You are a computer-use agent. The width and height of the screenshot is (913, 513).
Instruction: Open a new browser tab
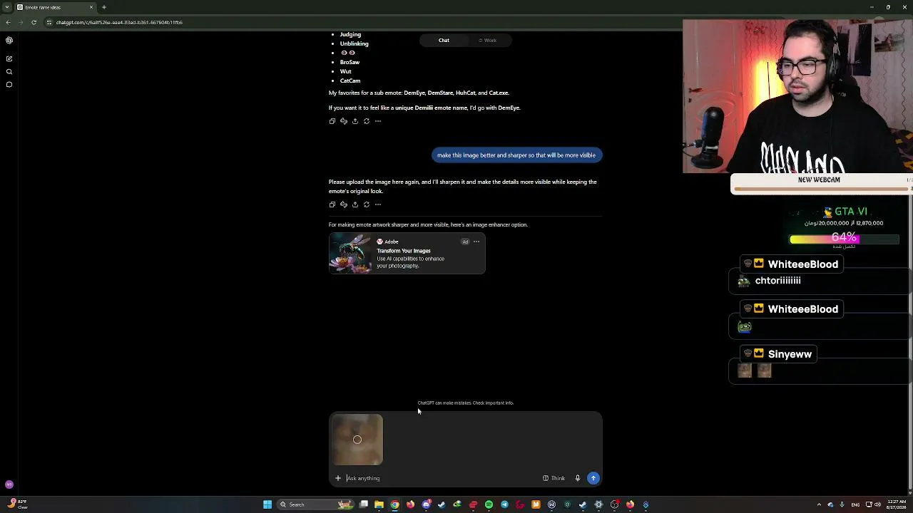tap(104, 7)
